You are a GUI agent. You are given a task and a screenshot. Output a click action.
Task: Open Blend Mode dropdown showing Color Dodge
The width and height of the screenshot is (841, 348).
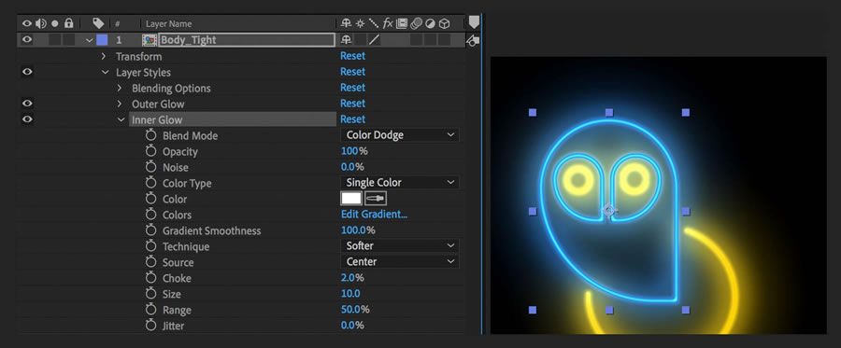[x=400, y=135]
